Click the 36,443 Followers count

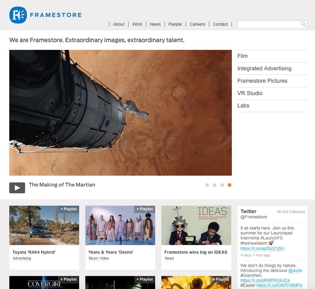click(291, 212)
